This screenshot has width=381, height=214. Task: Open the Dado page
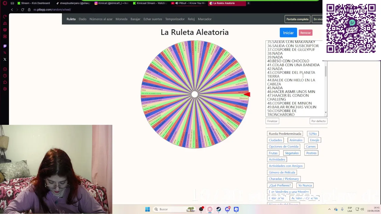point(82,19)
